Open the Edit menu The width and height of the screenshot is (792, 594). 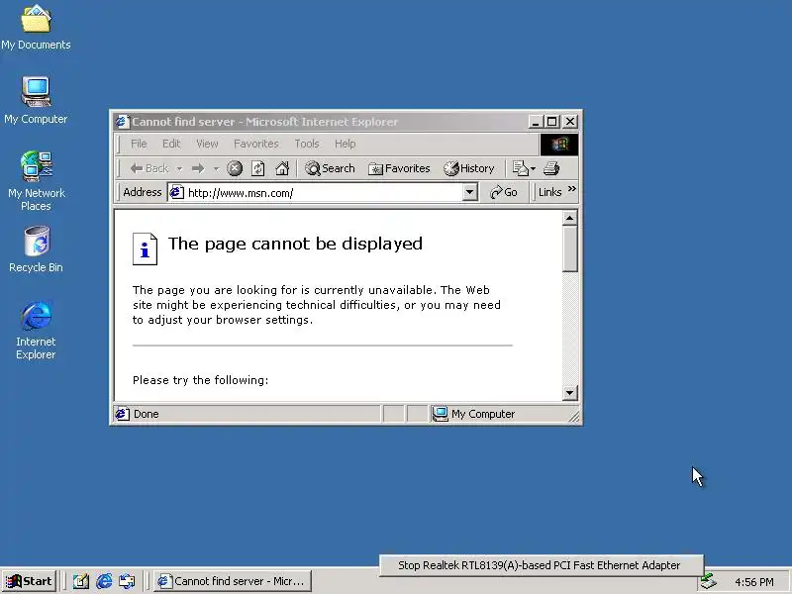(171, 144)
